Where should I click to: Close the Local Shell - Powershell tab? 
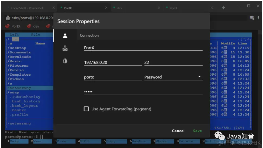point(53,8)
